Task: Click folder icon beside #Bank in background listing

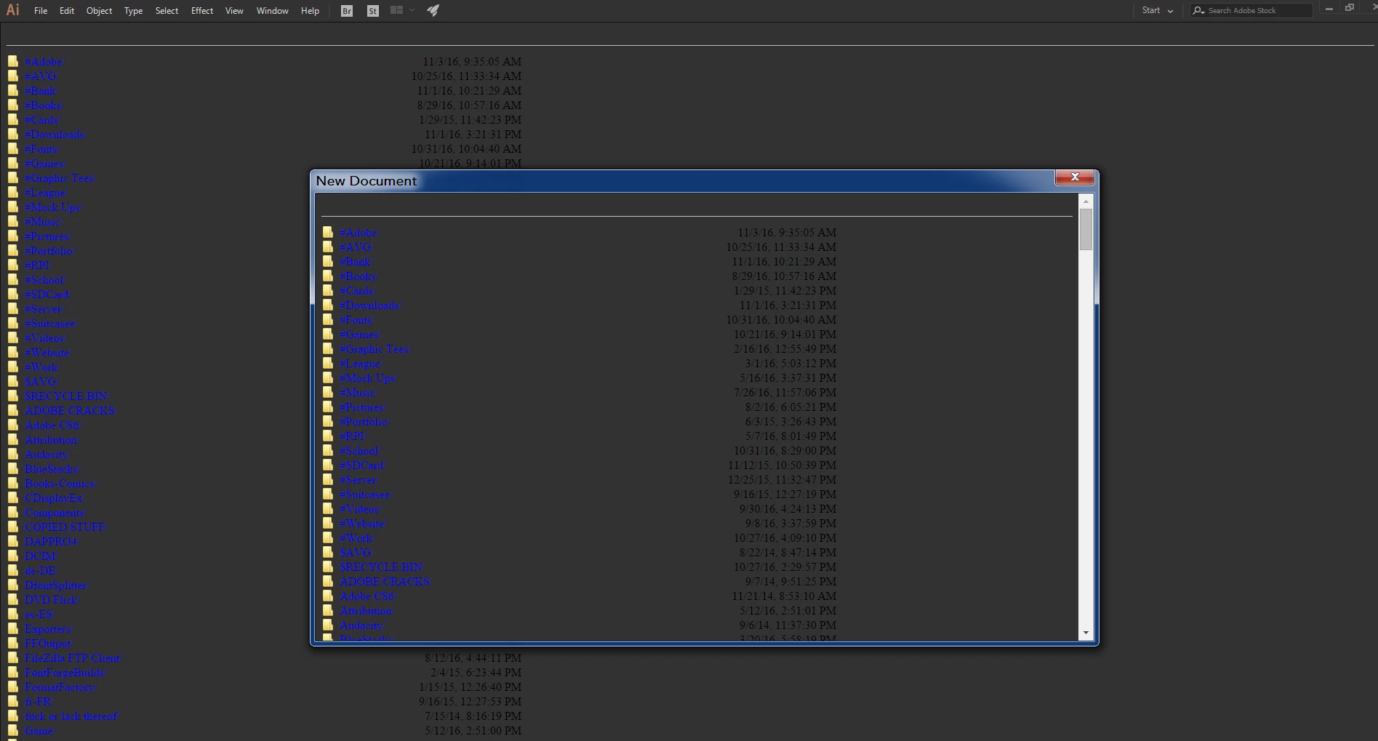Action: (x=13, y=90)
